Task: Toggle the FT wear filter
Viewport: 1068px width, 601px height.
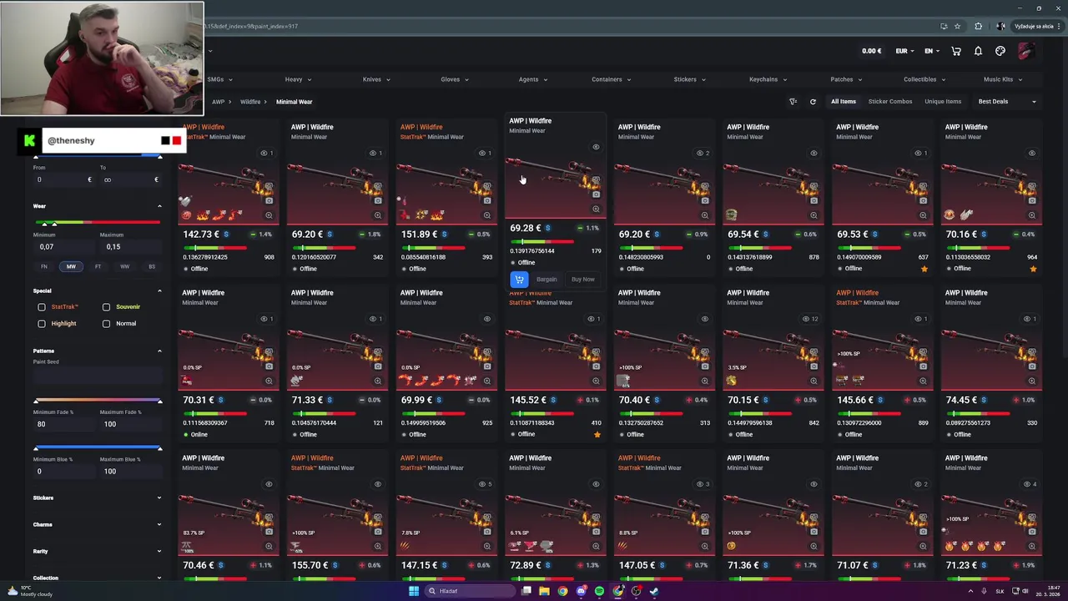Action: click(x=98, y=266)
